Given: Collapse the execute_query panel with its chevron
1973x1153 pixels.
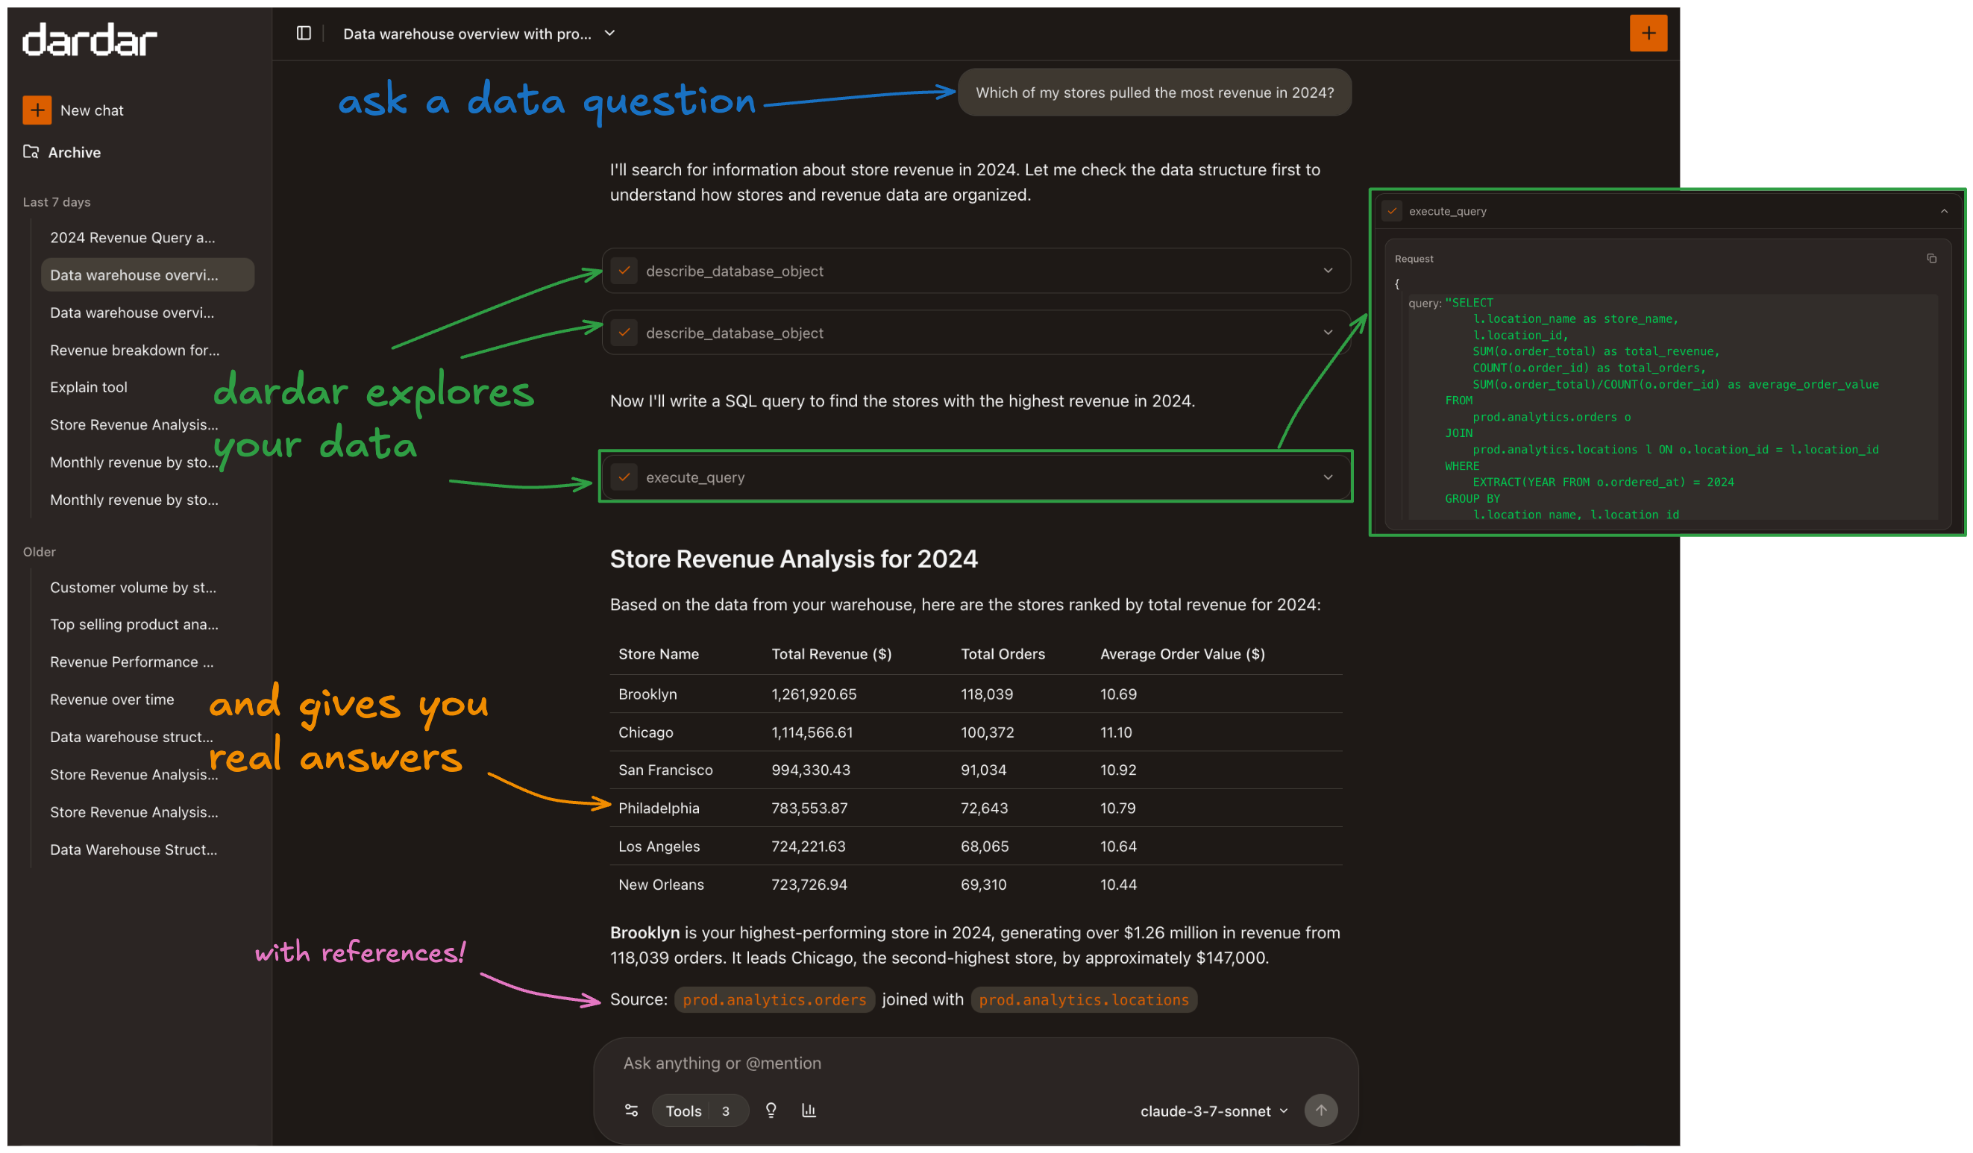Looking at the screenshot, I should [x=1944, y=210].
